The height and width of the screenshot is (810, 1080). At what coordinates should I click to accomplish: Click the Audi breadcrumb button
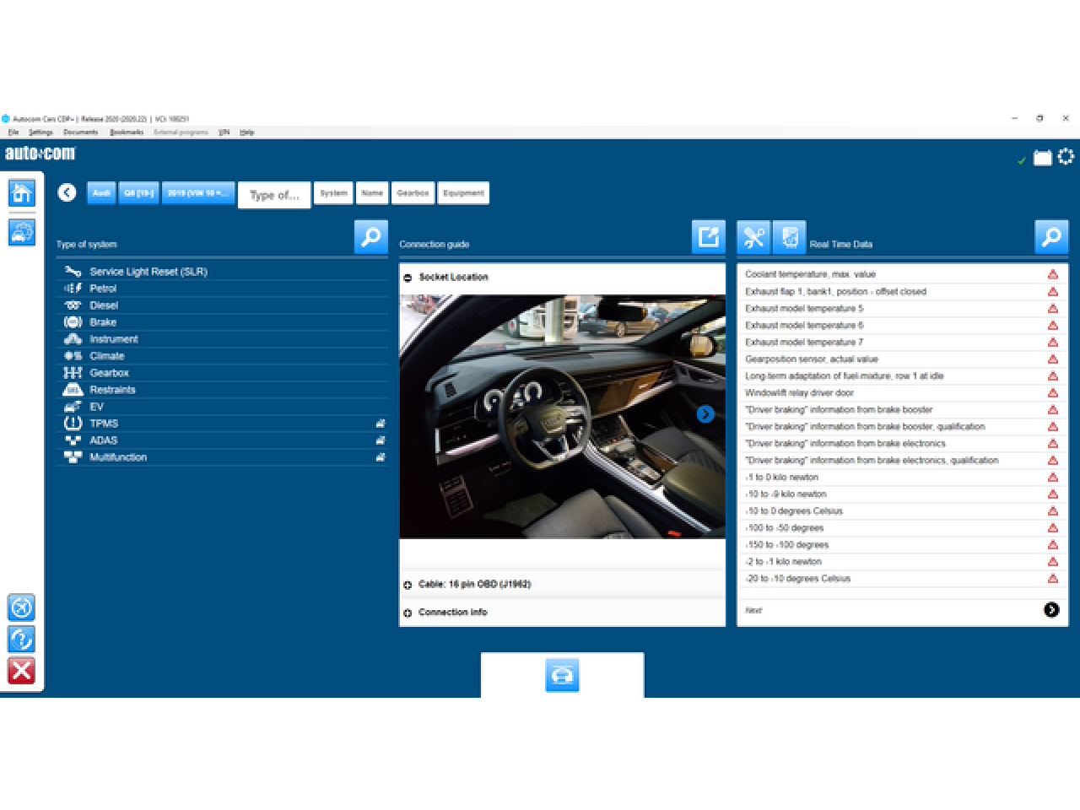101,193
